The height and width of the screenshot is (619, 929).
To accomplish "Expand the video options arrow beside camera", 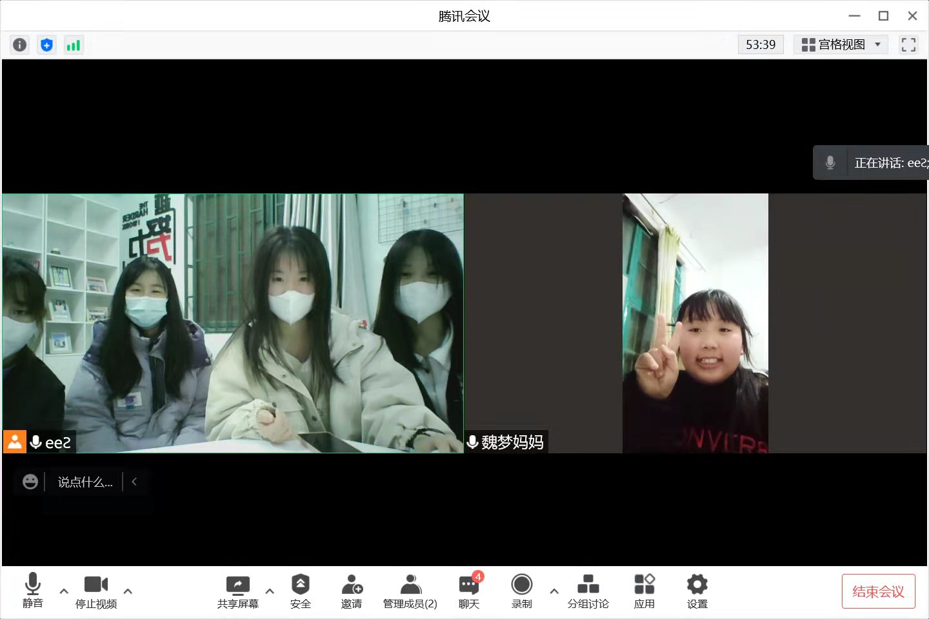I will tap(128, 591).
